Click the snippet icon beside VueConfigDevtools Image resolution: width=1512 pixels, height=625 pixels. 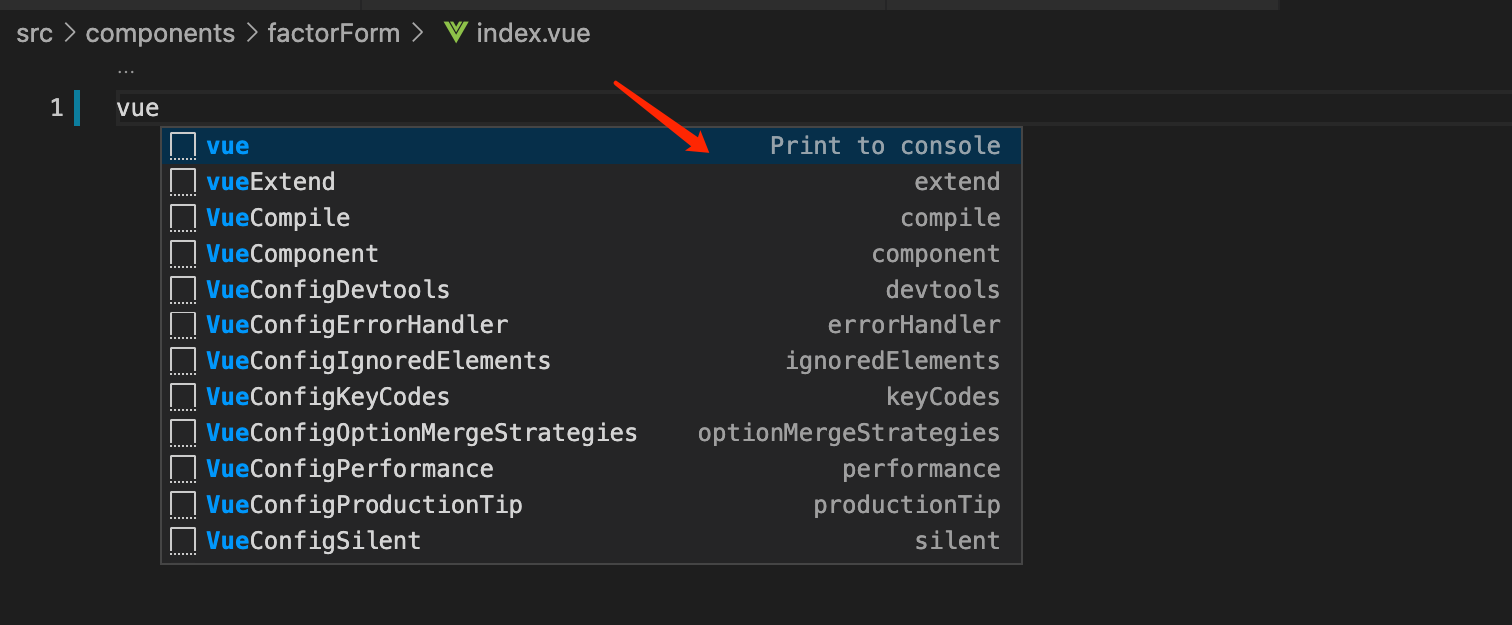point(182,290)
